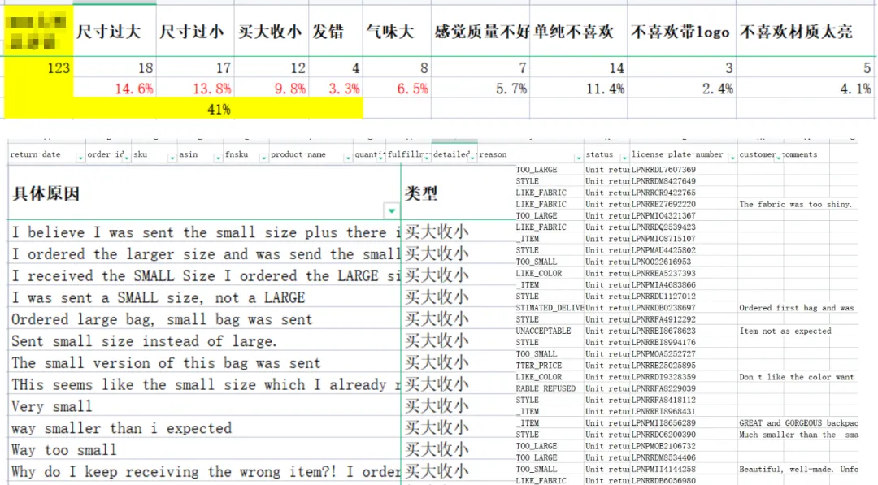Select row 'Why do I keep receiving the wrong item'
878x485 pixels.
pos(204,472)
